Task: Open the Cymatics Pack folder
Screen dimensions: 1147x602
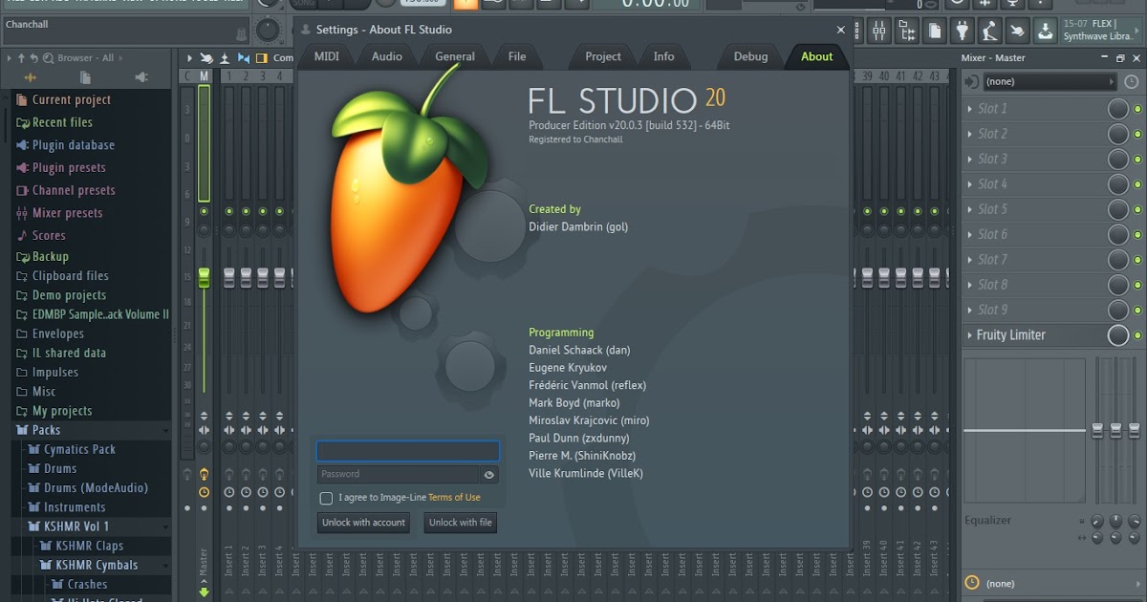Action: pos(79,449)
